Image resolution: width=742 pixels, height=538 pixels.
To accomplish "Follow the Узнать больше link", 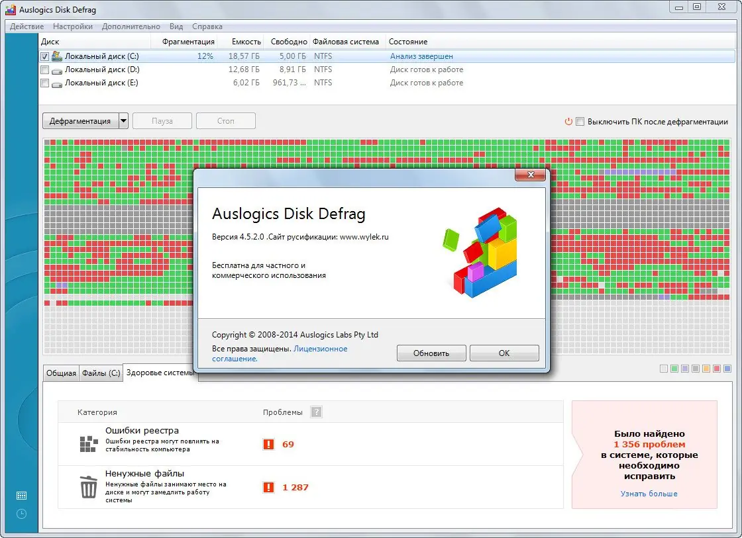I will pos(649,494).
